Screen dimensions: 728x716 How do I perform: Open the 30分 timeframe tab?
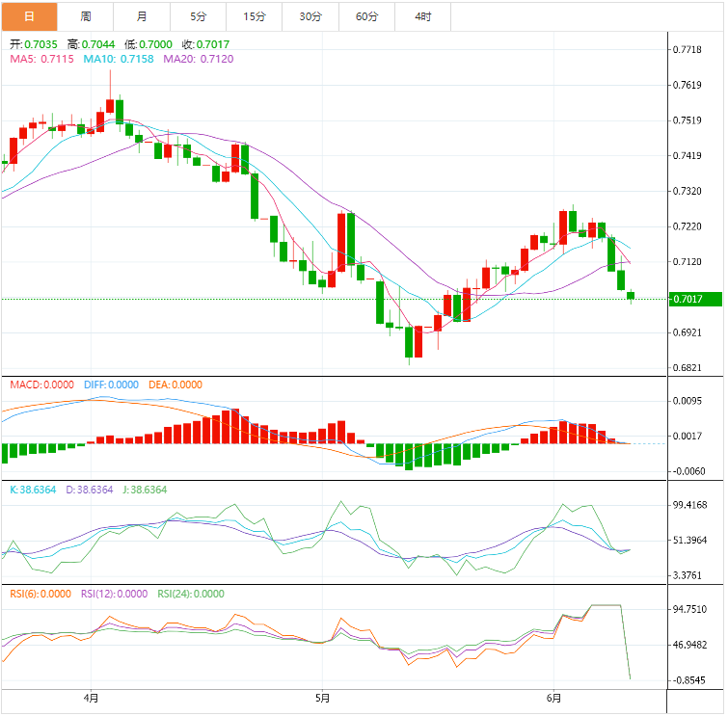(310, 16)
